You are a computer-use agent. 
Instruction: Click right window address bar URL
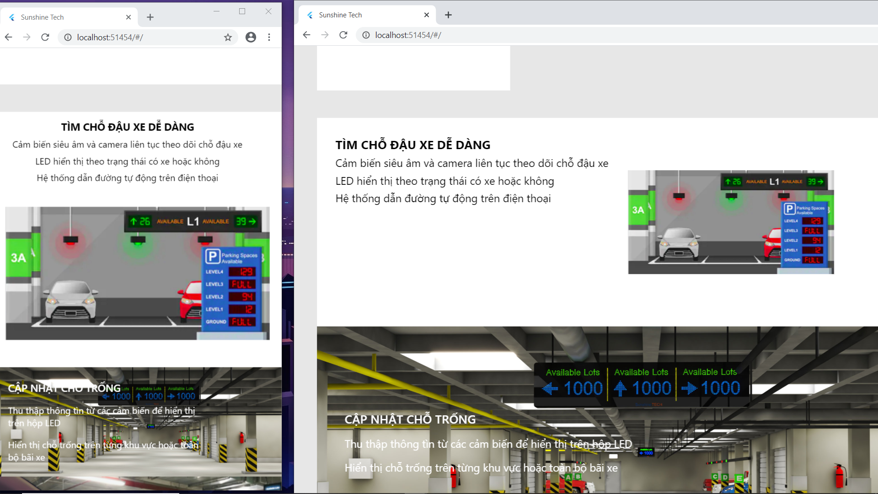(x=408, y=35)
